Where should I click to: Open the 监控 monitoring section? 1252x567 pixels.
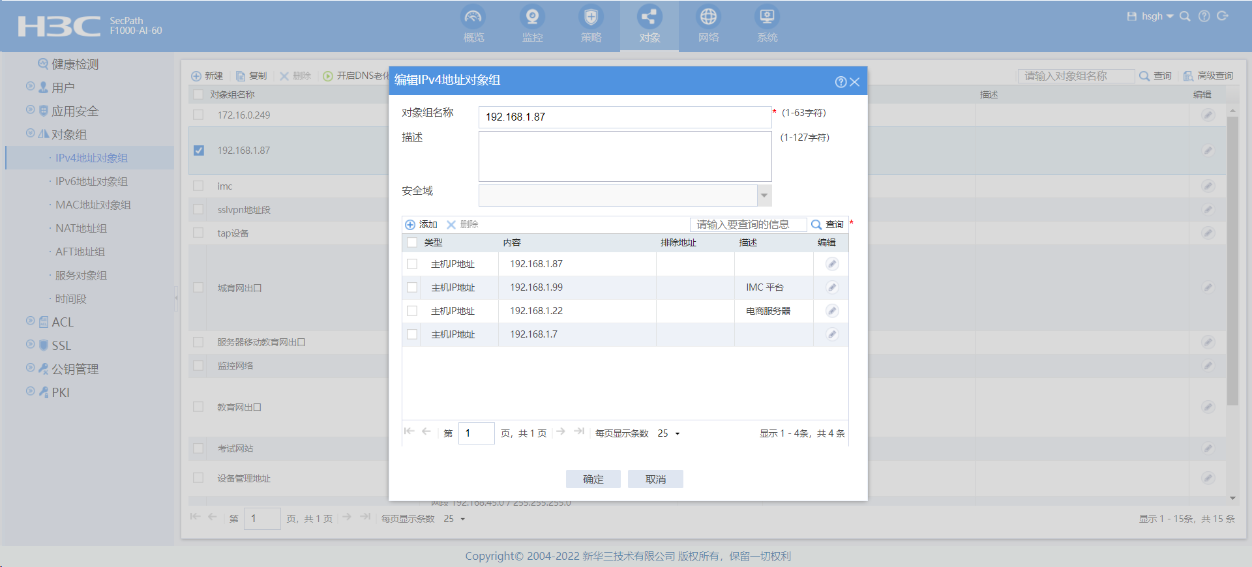coord(532,25)
